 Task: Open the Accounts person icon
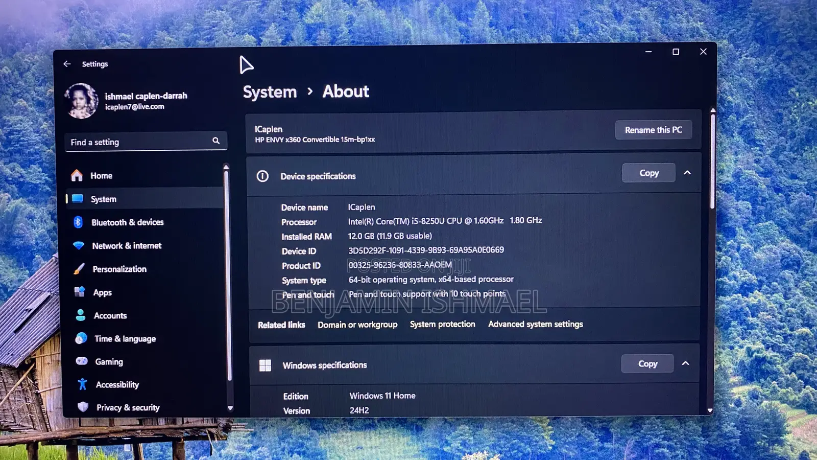(x=81, y=315)
